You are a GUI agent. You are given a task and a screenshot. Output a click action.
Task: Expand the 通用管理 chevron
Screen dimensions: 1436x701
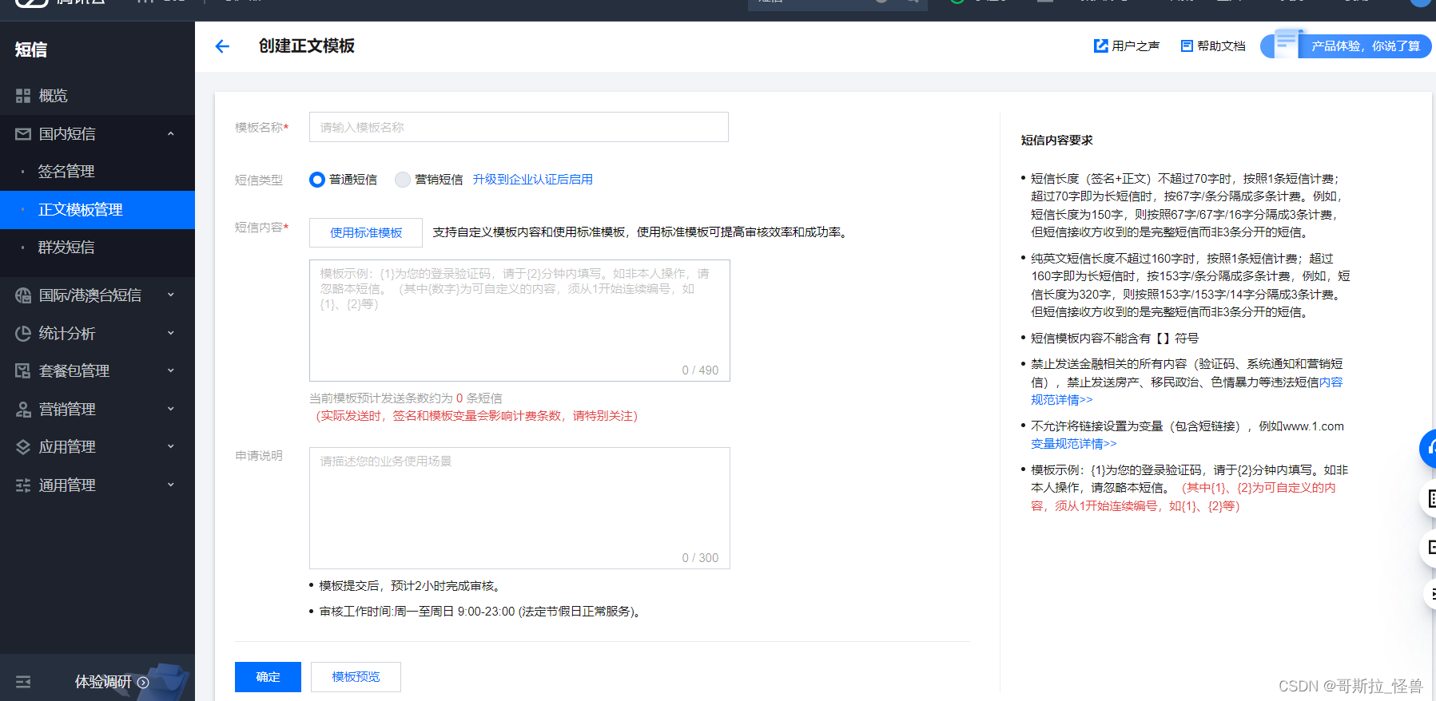coord(170,485)
